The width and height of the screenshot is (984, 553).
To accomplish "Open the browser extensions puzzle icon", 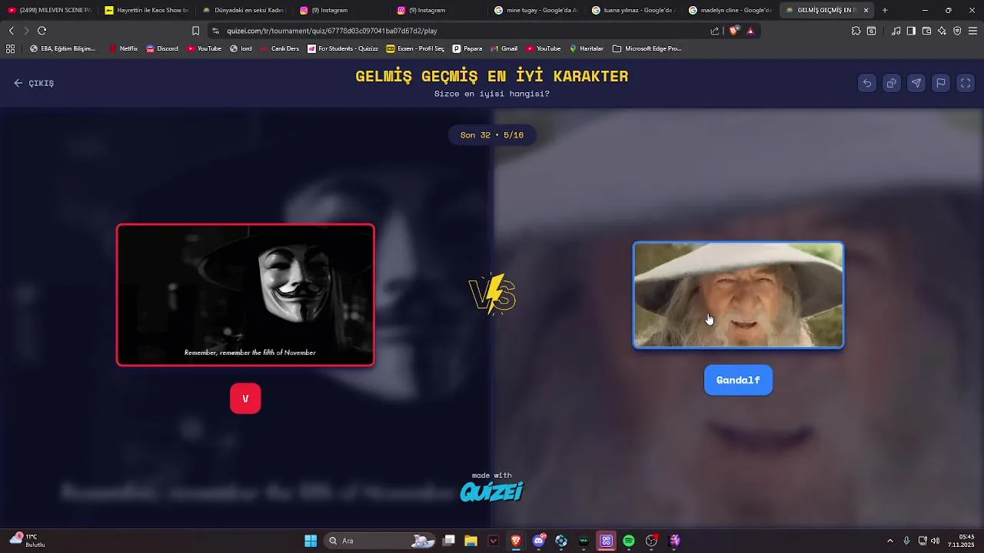I will tap(856, 31).
